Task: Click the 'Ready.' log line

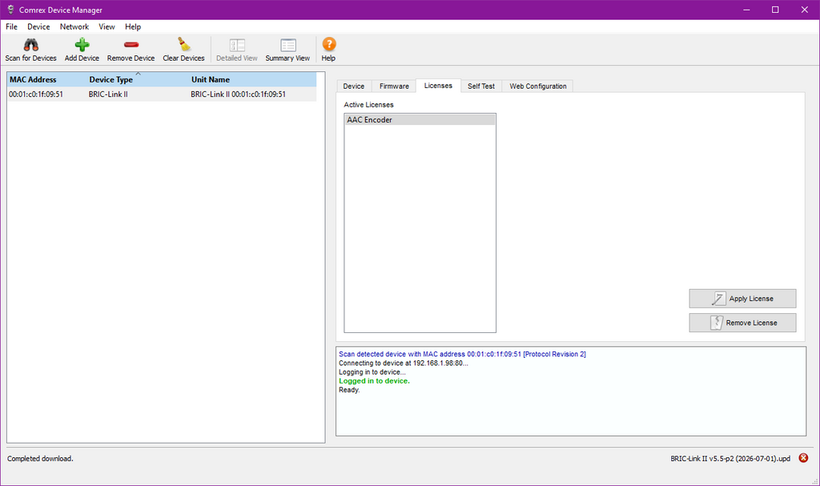Action: 349,390
